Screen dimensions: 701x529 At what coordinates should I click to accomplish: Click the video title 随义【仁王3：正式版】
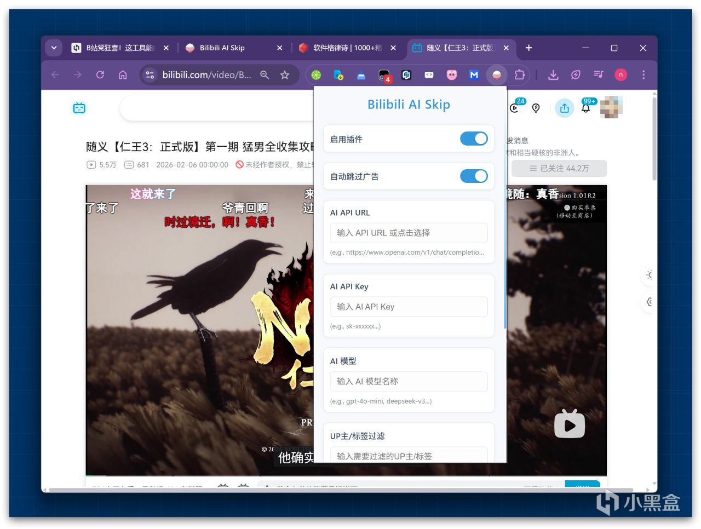click(x=200, y=147)
